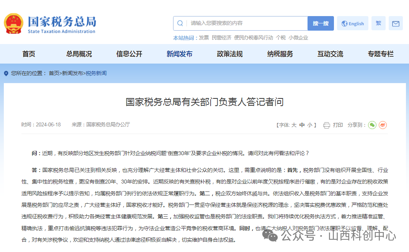Share article to Weibo icon
Screen dimensions: 409x252
pos(382,125)
